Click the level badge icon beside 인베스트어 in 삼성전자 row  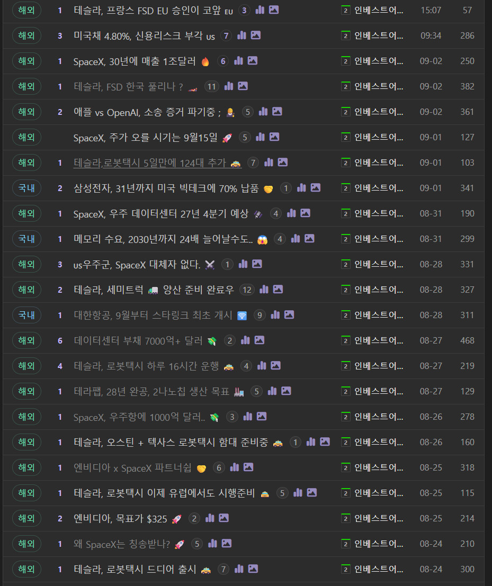click(x=345, y=188)
